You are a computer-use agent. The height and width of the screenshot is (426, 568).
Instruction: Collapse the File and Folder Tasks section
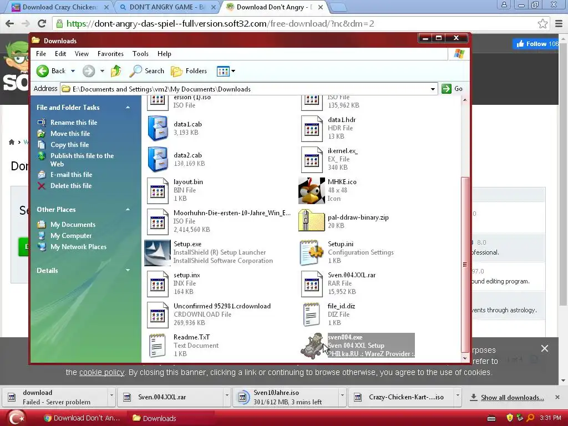(128, 108)
